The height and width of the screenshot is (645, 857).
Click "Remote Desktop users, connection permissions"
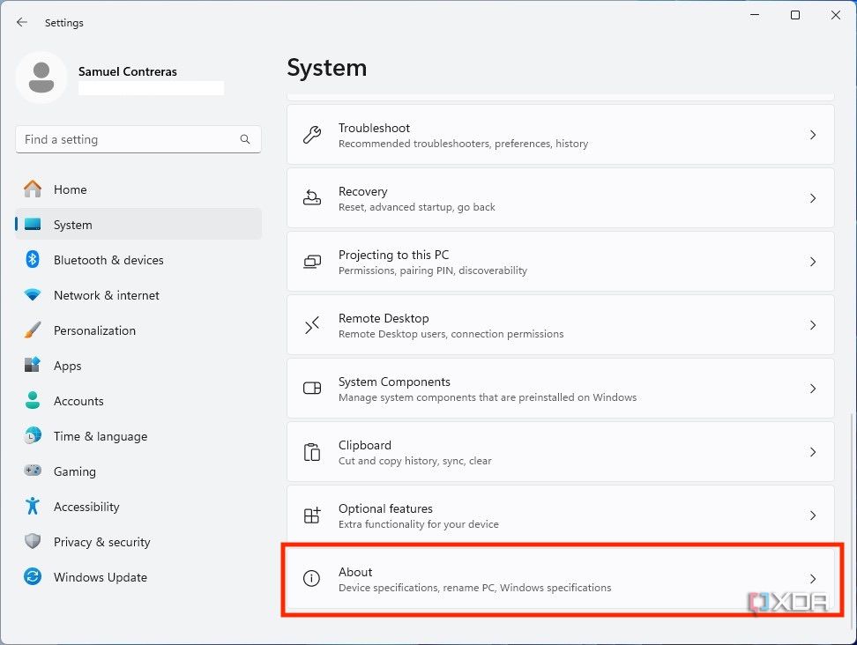451,334
